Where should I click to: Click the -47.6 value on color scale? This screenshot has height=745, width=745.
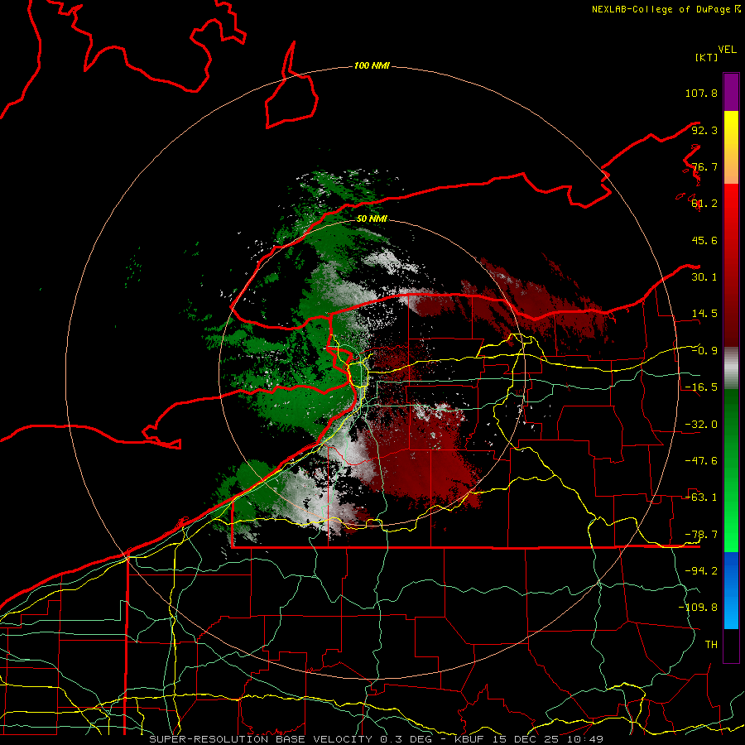(x=701, y=461)
